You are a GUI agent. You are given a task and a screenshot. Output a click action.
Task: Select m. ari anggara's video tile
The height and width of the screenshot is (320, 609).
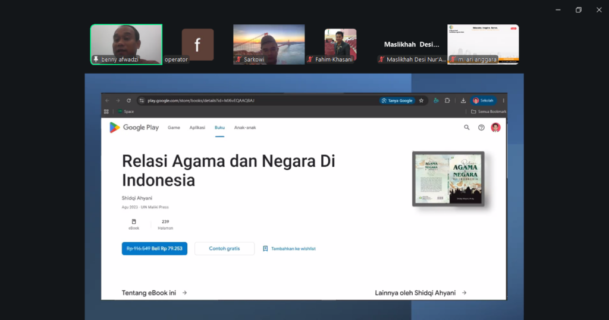click(483, 45)
